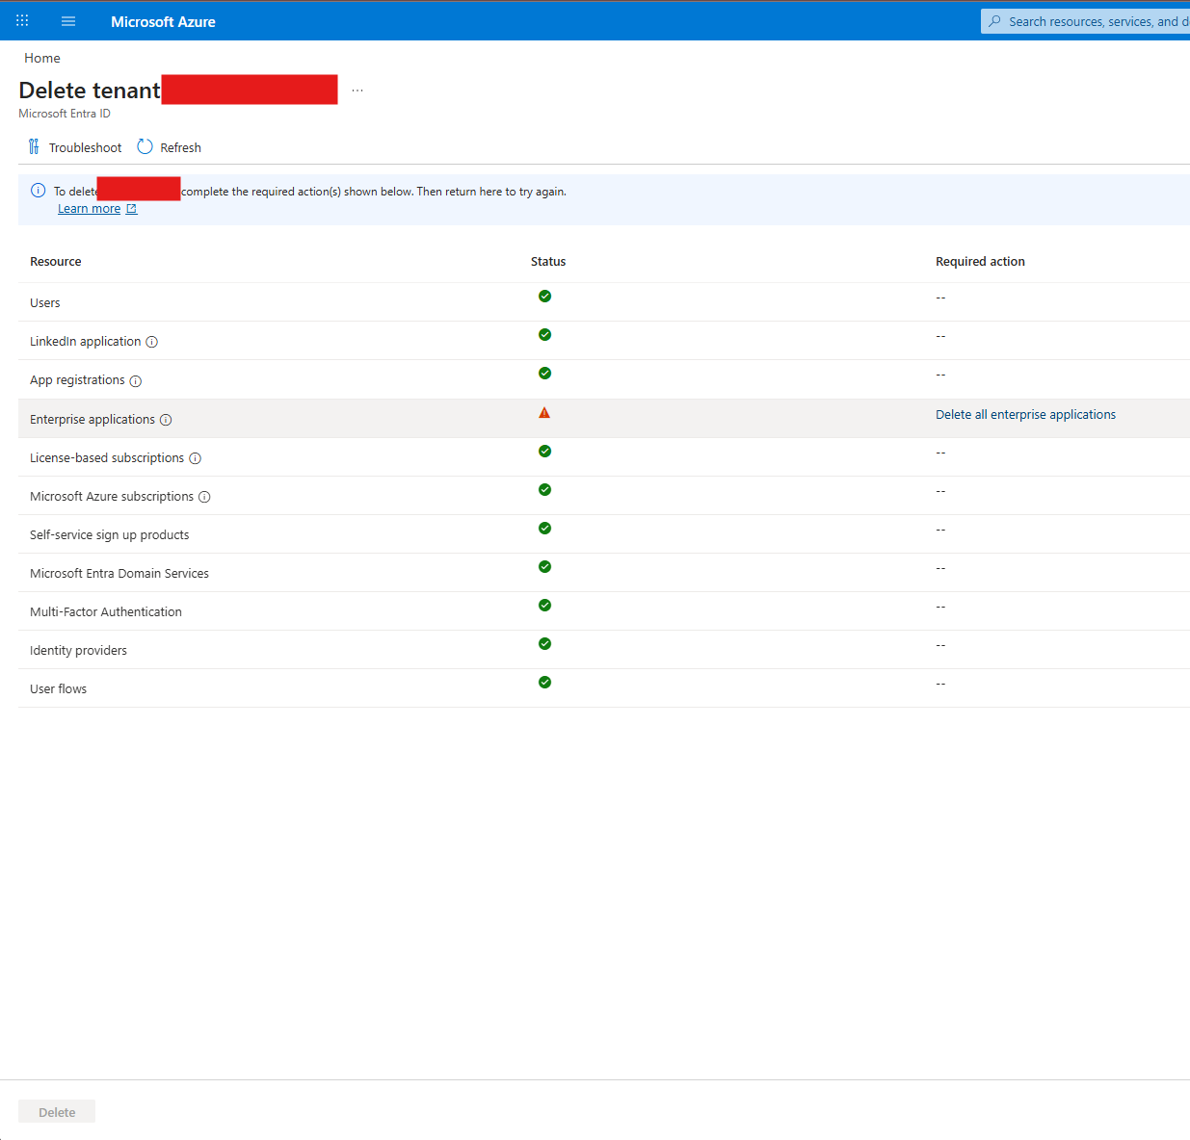
Task: Select the LinkedIn application row label
Action: 86,342
